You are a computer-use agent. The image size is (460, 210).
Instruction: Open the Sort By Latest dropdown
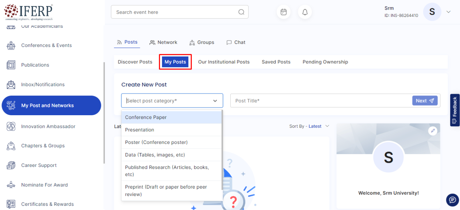(309, 126)
